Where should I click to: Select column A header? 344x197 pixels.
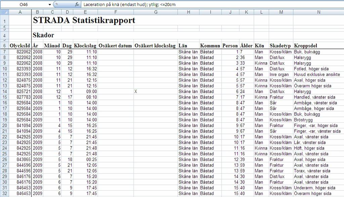point(20,12)
